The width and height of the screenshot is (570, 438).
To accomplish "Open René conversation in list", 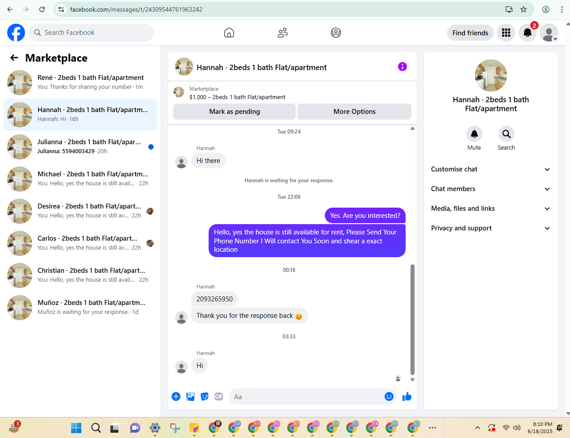I will [80, 83].
